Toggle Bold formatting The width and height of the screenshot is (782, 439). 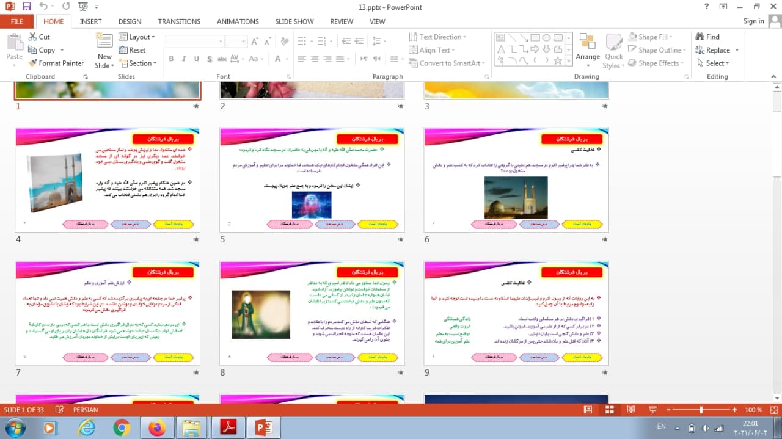(x=171, y=59)
